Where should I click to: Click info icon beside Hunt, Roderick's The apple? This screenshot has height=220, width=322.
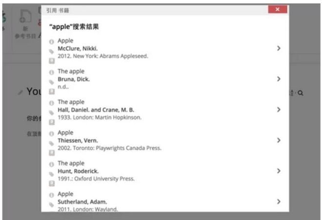click(52, 164)
